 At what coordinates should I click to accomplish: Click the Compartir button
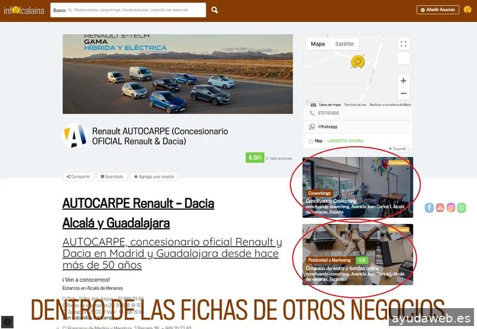pyautogui.click(x=78, y=177)
